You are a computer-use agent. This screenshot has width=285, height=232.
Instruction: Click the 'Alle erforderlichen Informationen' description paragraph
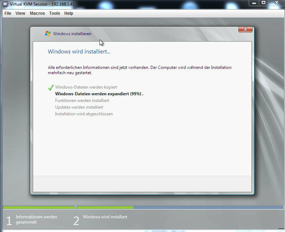click(x=140, y=70)
